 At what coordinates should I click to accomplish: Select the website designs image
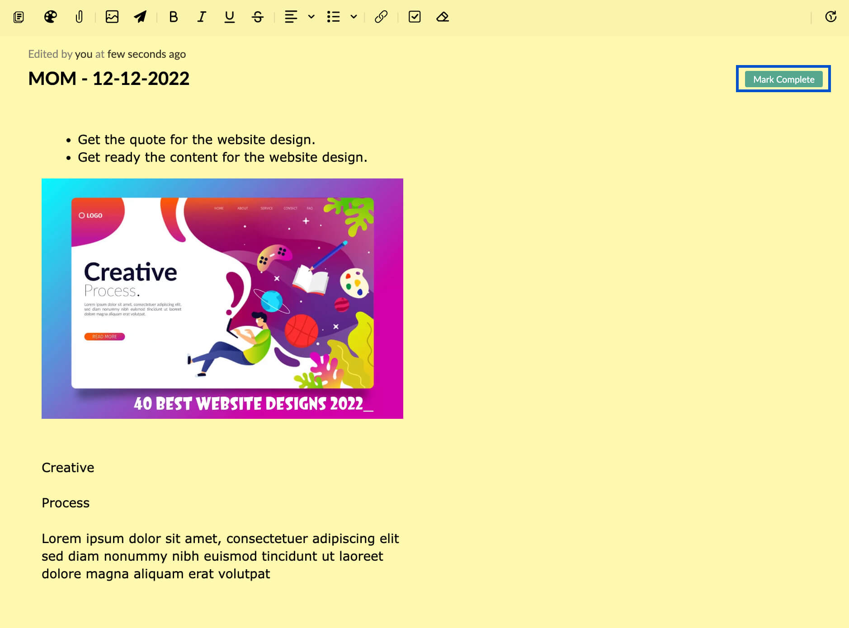click(x=222, y=298)
